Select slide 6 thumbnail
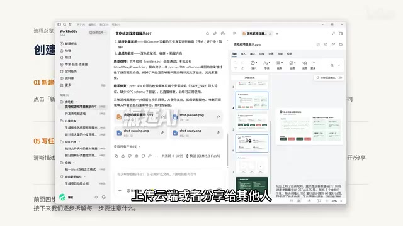Image resolution: width=403 pixels, height=226 pixels. (x=252, y=143)
